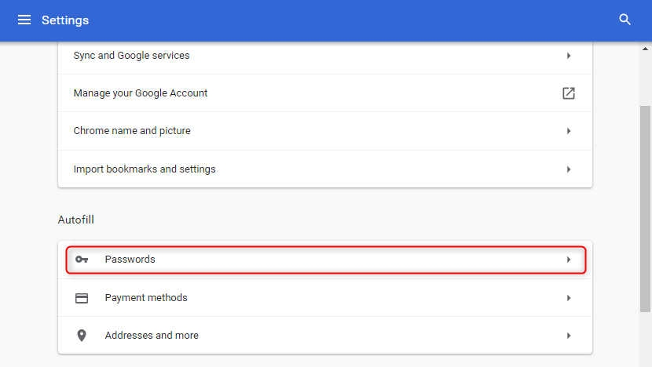Open Sync and Google services
The image size is (652, 367).
tap(325, 58)
